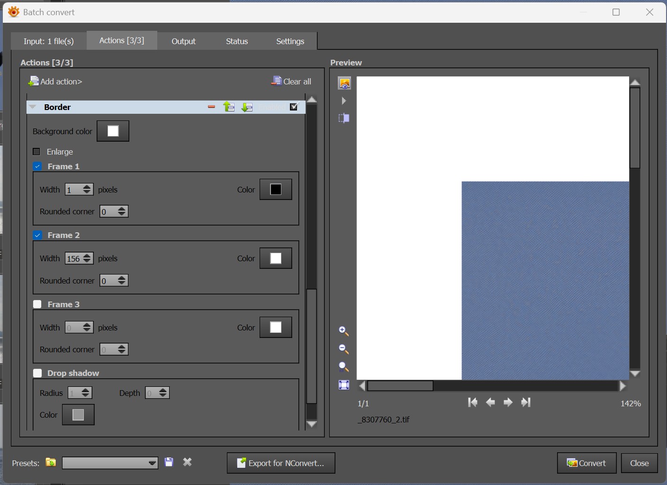Turn on the Drop shadow option
Viewport: 667px width, 485px height.
(x=37, y=373)
